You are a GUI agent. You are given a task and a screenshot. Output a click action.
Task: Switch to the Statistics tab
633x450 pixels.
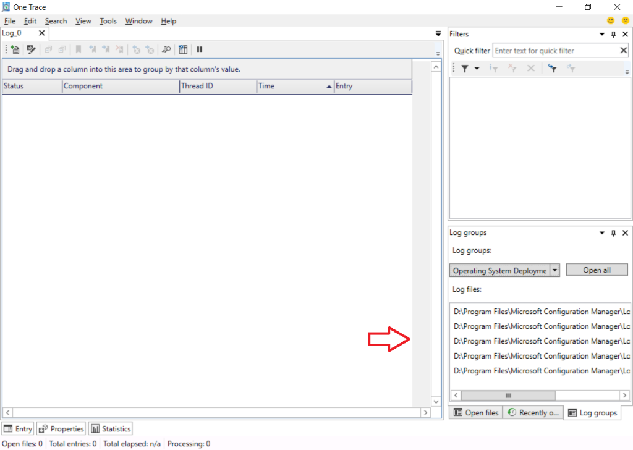[110, 428]
